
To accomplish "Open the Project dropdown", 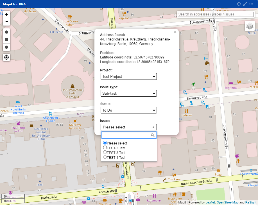I will (128, 76).
